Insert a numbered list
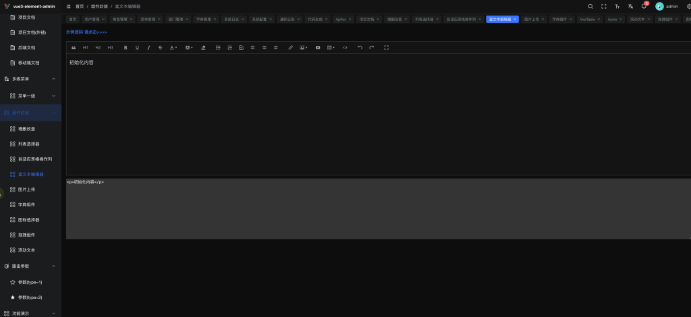Viewport: 691px width, 317px height. [x=229, y=47]
